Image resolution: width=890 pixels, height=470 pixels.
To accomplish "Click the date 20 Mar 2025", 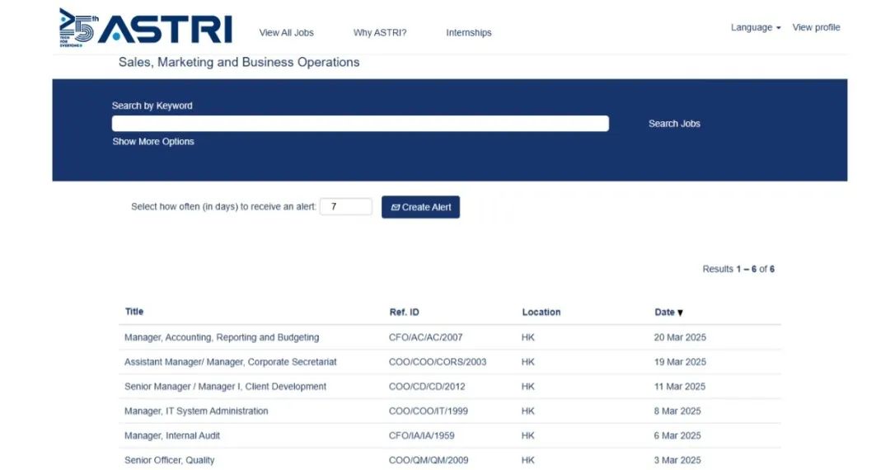I will pos(680,337).
